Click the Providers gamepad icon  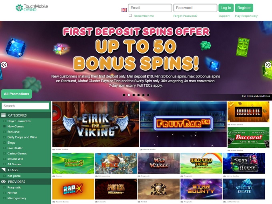pyautogui.click(x=3, y=182)
